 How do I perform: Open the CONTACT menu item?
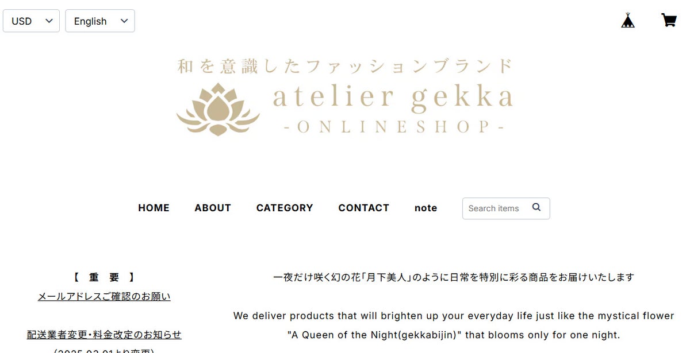click(x=363, y=208)
